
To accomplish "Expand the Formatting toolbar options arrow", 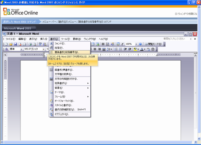I will (x=157, y=50).
